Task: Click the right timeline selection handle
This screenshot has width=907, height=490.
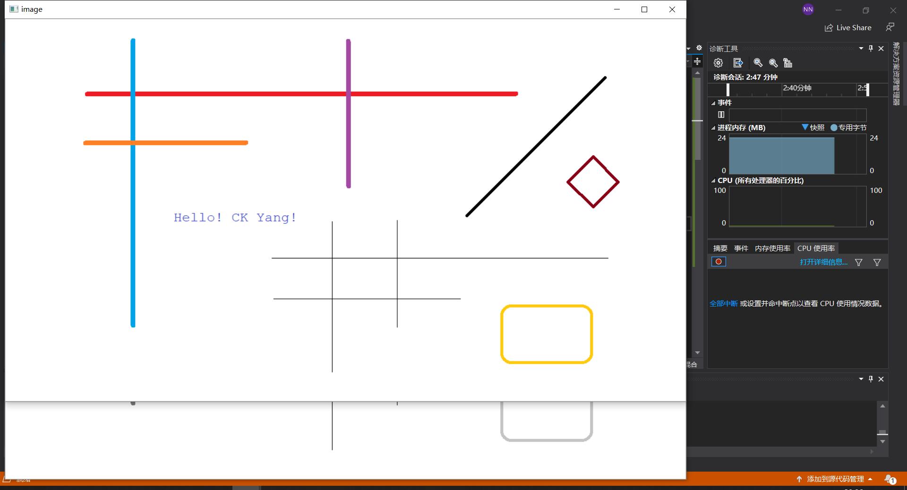Action: pyautogui.click(x=868, y=90)
